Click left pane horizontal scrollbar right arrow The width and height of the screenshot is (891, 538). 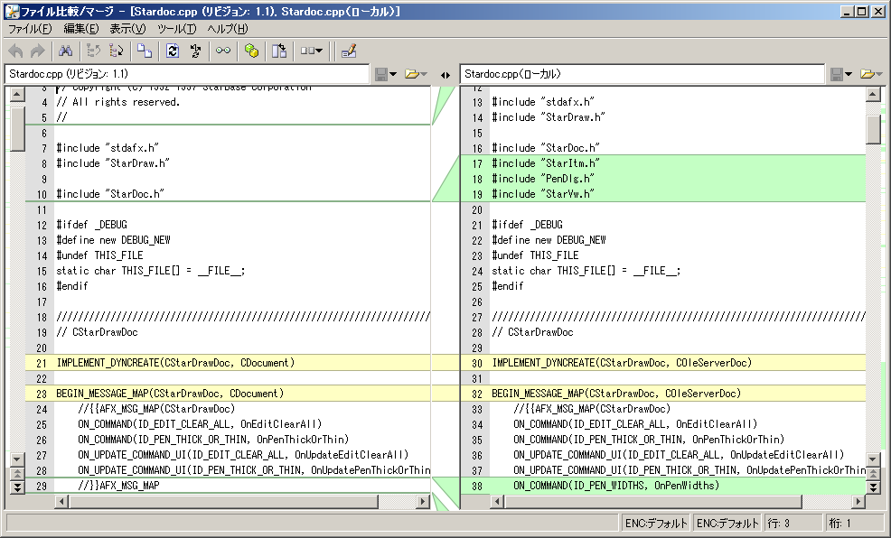(422, 501)
